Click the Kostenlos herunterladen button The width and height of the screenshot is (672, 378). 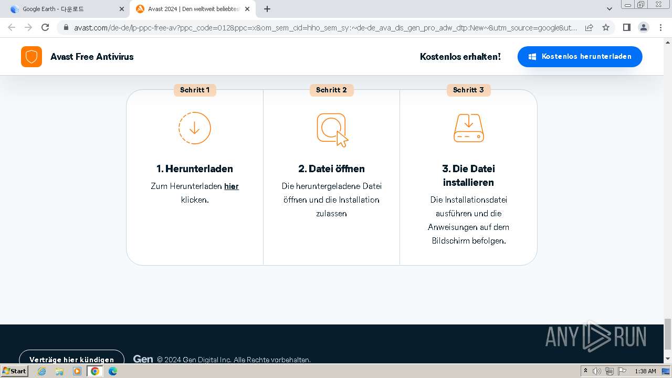tap(580, 57)
